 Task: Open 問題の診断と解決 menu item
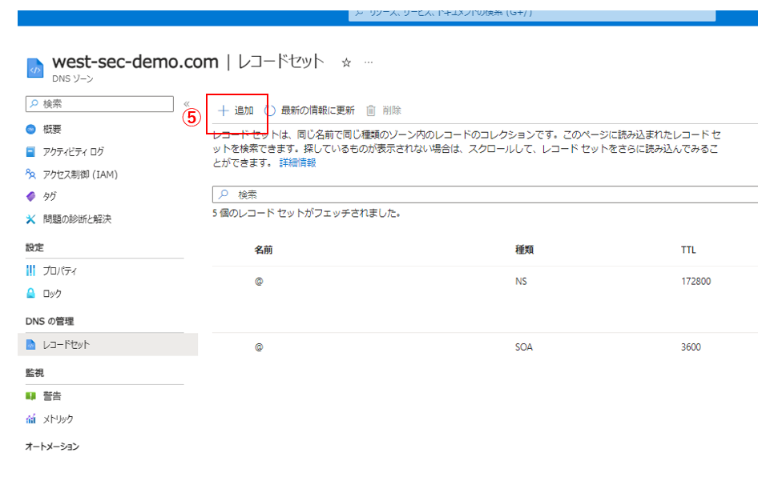77,219
